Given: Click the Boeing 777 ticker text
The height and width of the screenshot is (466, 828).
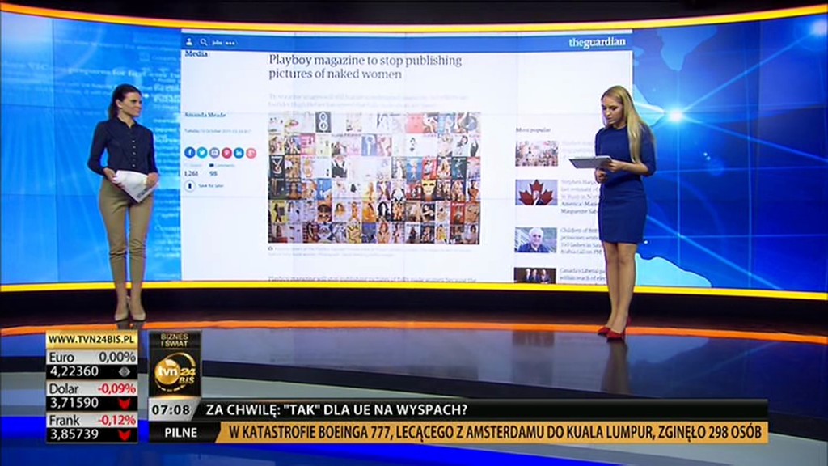Looking at the screenshot, I should 496,433.
